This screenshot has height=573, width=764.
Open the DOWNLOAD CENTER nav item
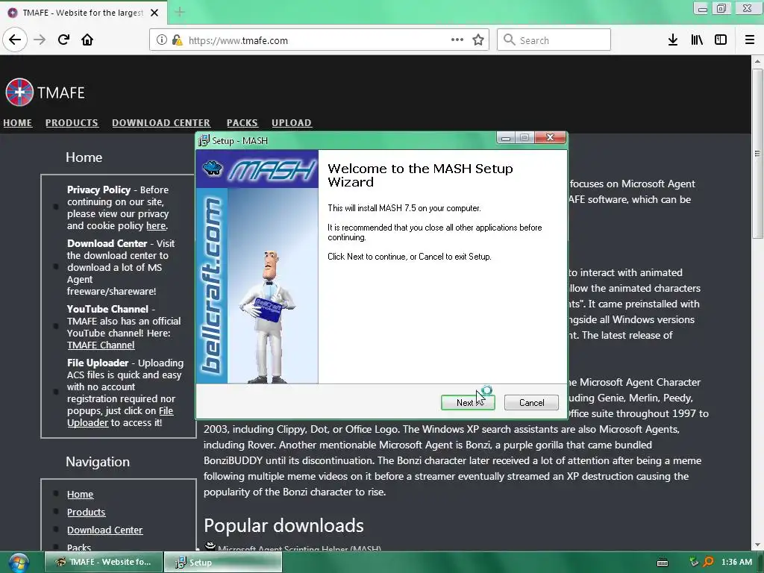pos(161,123)
